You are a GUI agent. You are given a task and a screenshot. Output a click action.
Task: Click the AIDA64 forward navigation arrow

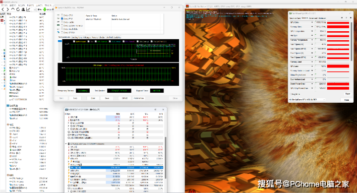coord(7,9)
